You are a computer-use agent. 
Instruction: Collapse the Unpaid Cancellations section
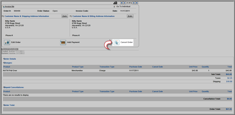[4, 87]
